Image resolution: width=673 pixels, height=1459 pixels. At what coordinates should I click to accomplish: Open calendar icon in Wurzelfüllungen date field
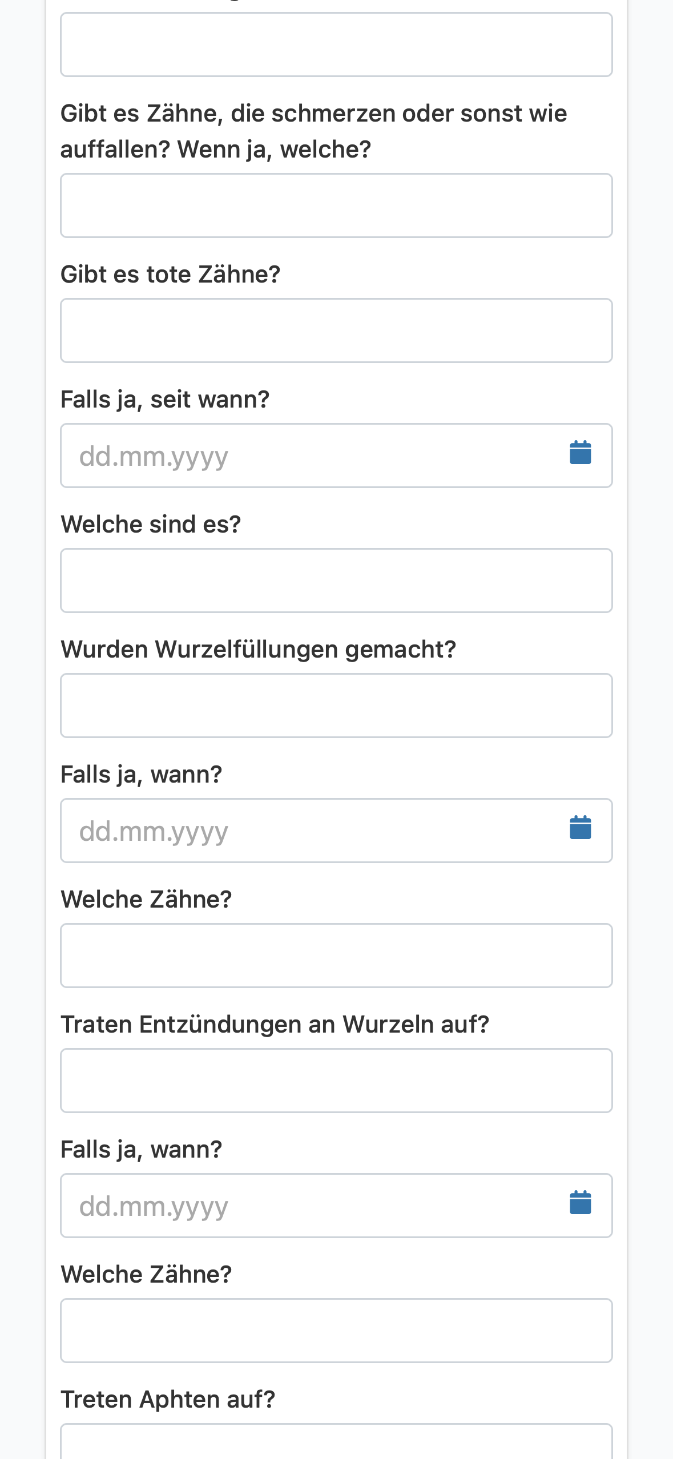(580, 828)
